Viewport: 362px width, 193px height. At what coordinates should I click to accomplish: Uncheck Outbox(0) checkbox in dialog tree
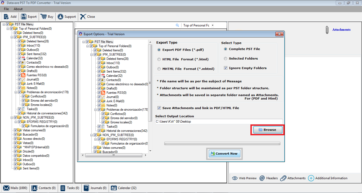[99, 67]
